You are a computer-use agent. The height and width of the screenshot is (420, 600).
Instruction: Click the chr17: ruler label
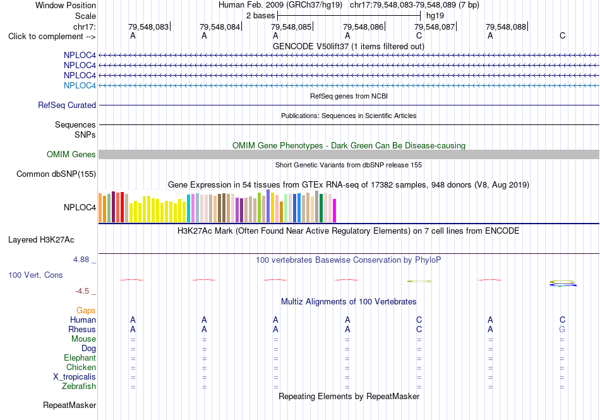pos(84,27)
